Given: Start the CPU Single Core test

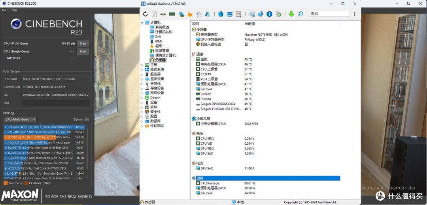Looking at the screenshot, I should 83,51.
